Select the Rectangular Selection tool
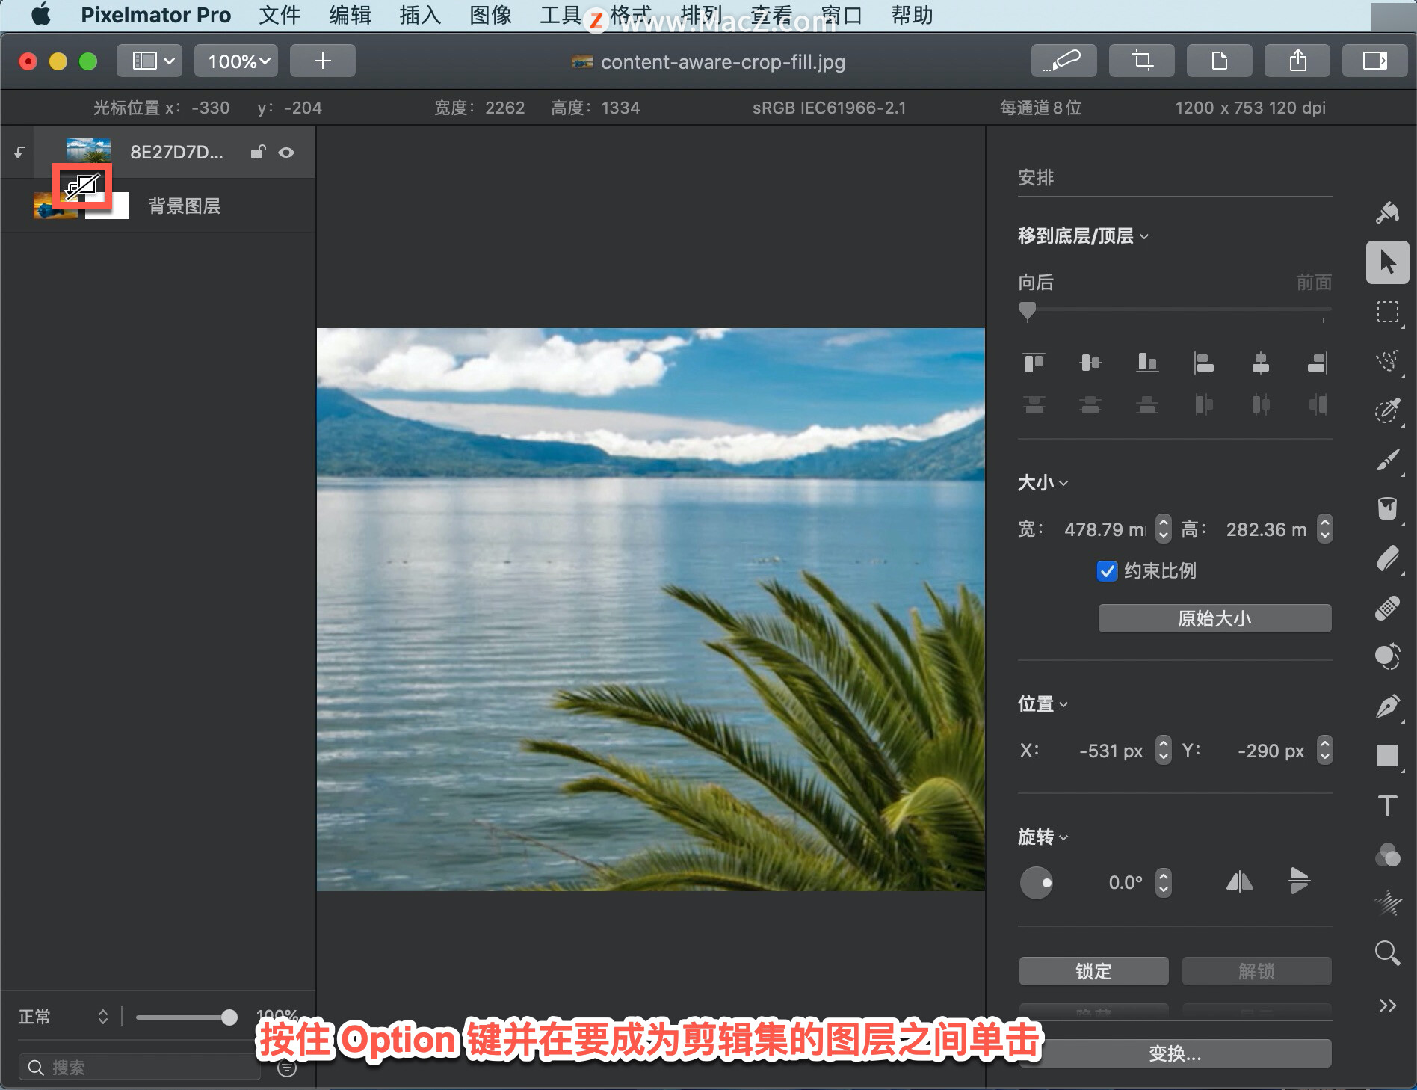The width and height of the screenshot is (1417, 1090). click(1388, 312)
